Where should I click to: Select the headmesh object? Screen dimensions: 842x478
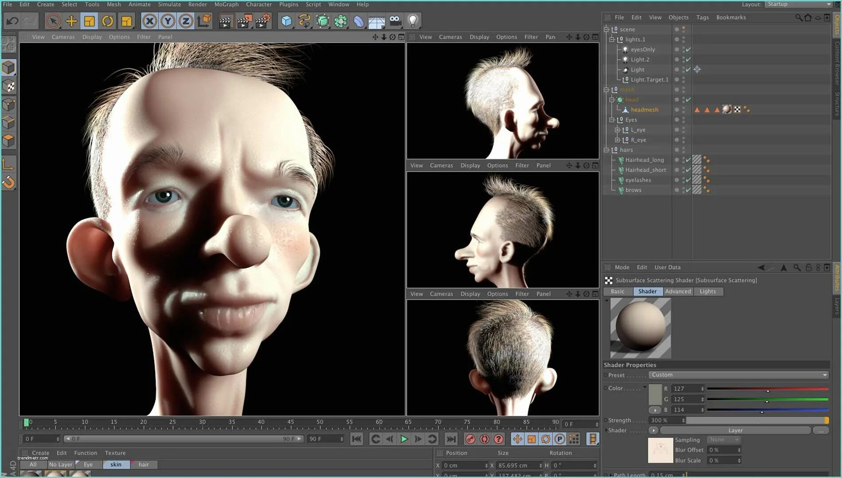click(x=644, y=110)
